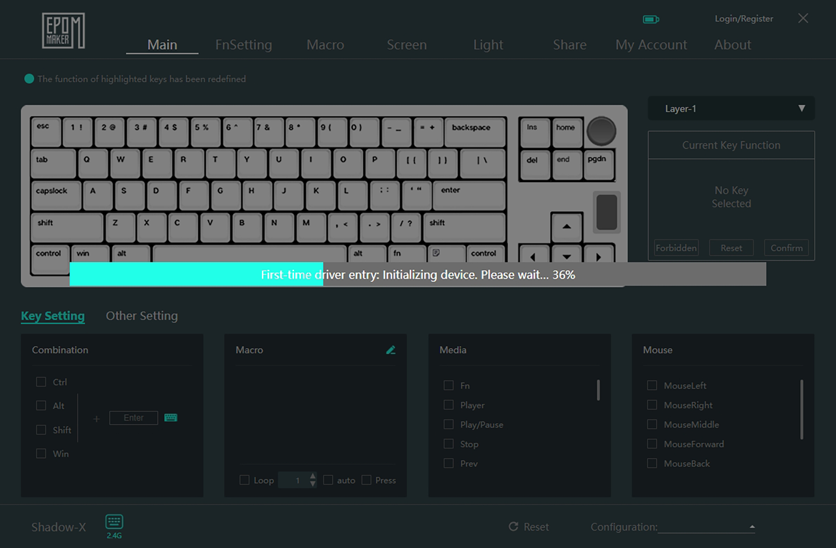
Task: Click the teal keyboard icon beside the Enter field
Action: click(x=171, y=417)
